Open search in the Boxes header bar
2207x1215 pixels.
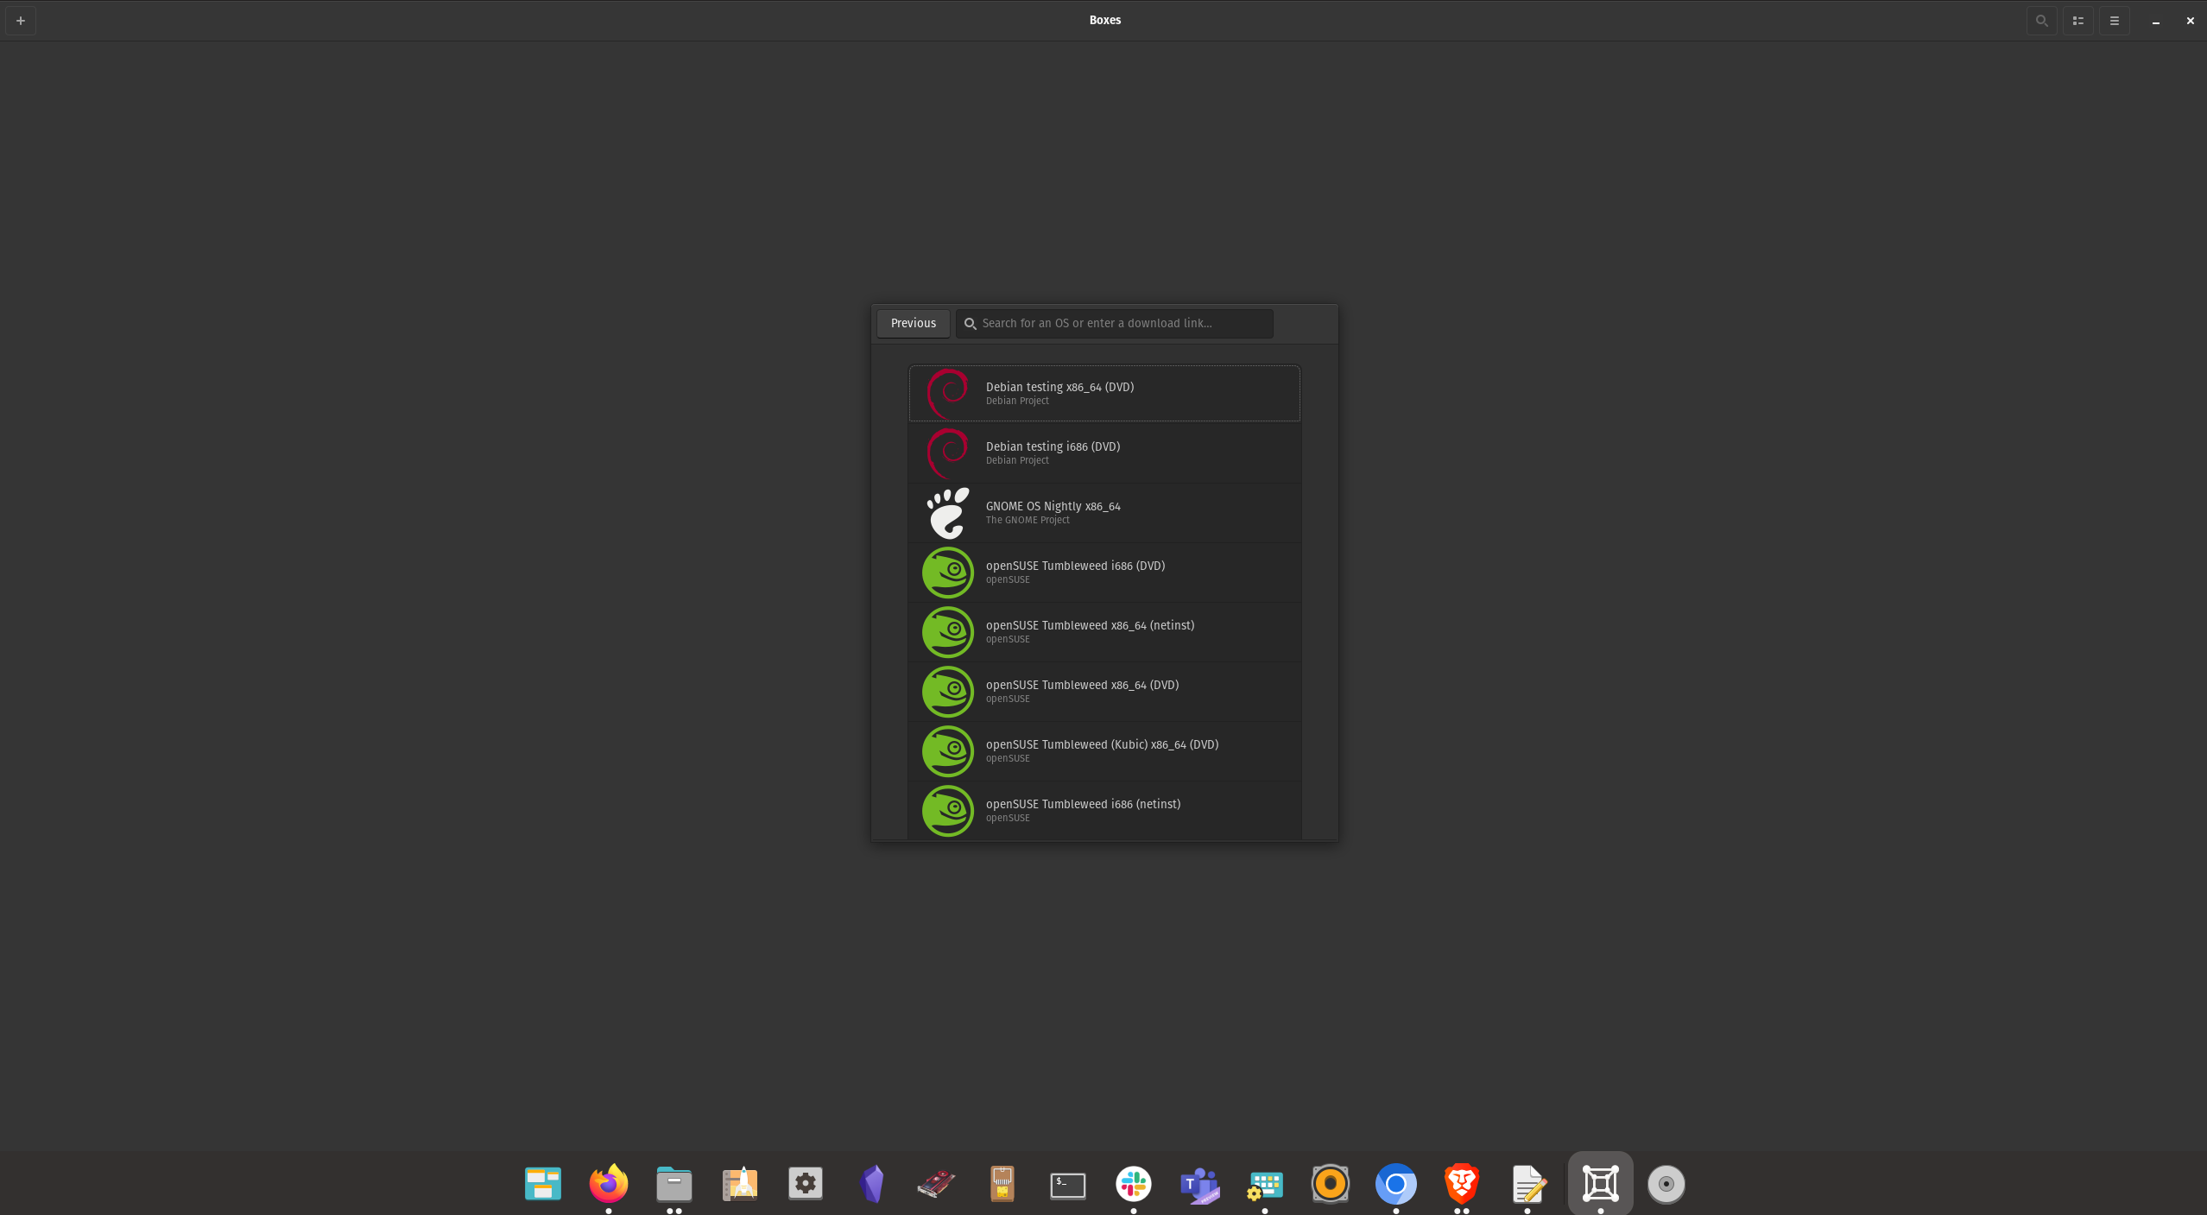(2041, 20)
